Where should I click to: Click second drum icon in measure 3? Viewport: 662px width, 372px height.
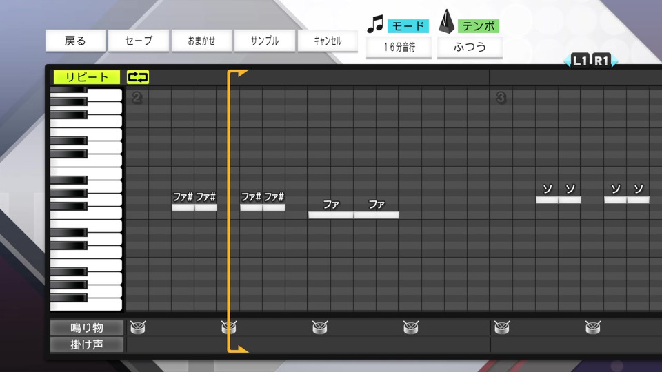point(593,327)
